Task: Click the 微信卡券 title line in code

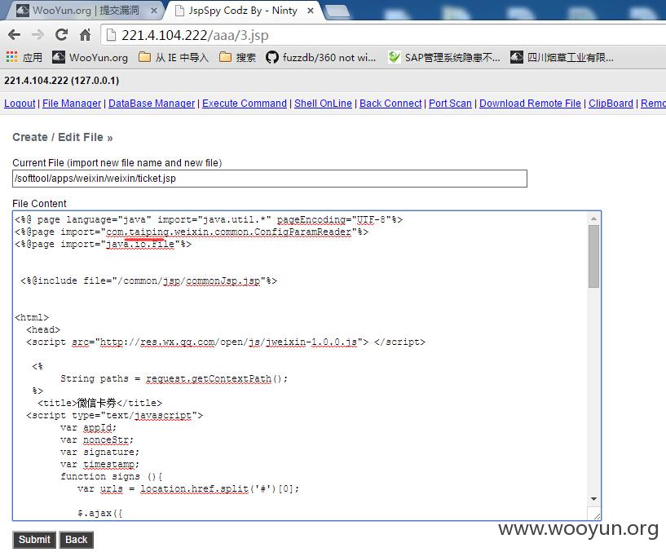Action: click(99, 403)
